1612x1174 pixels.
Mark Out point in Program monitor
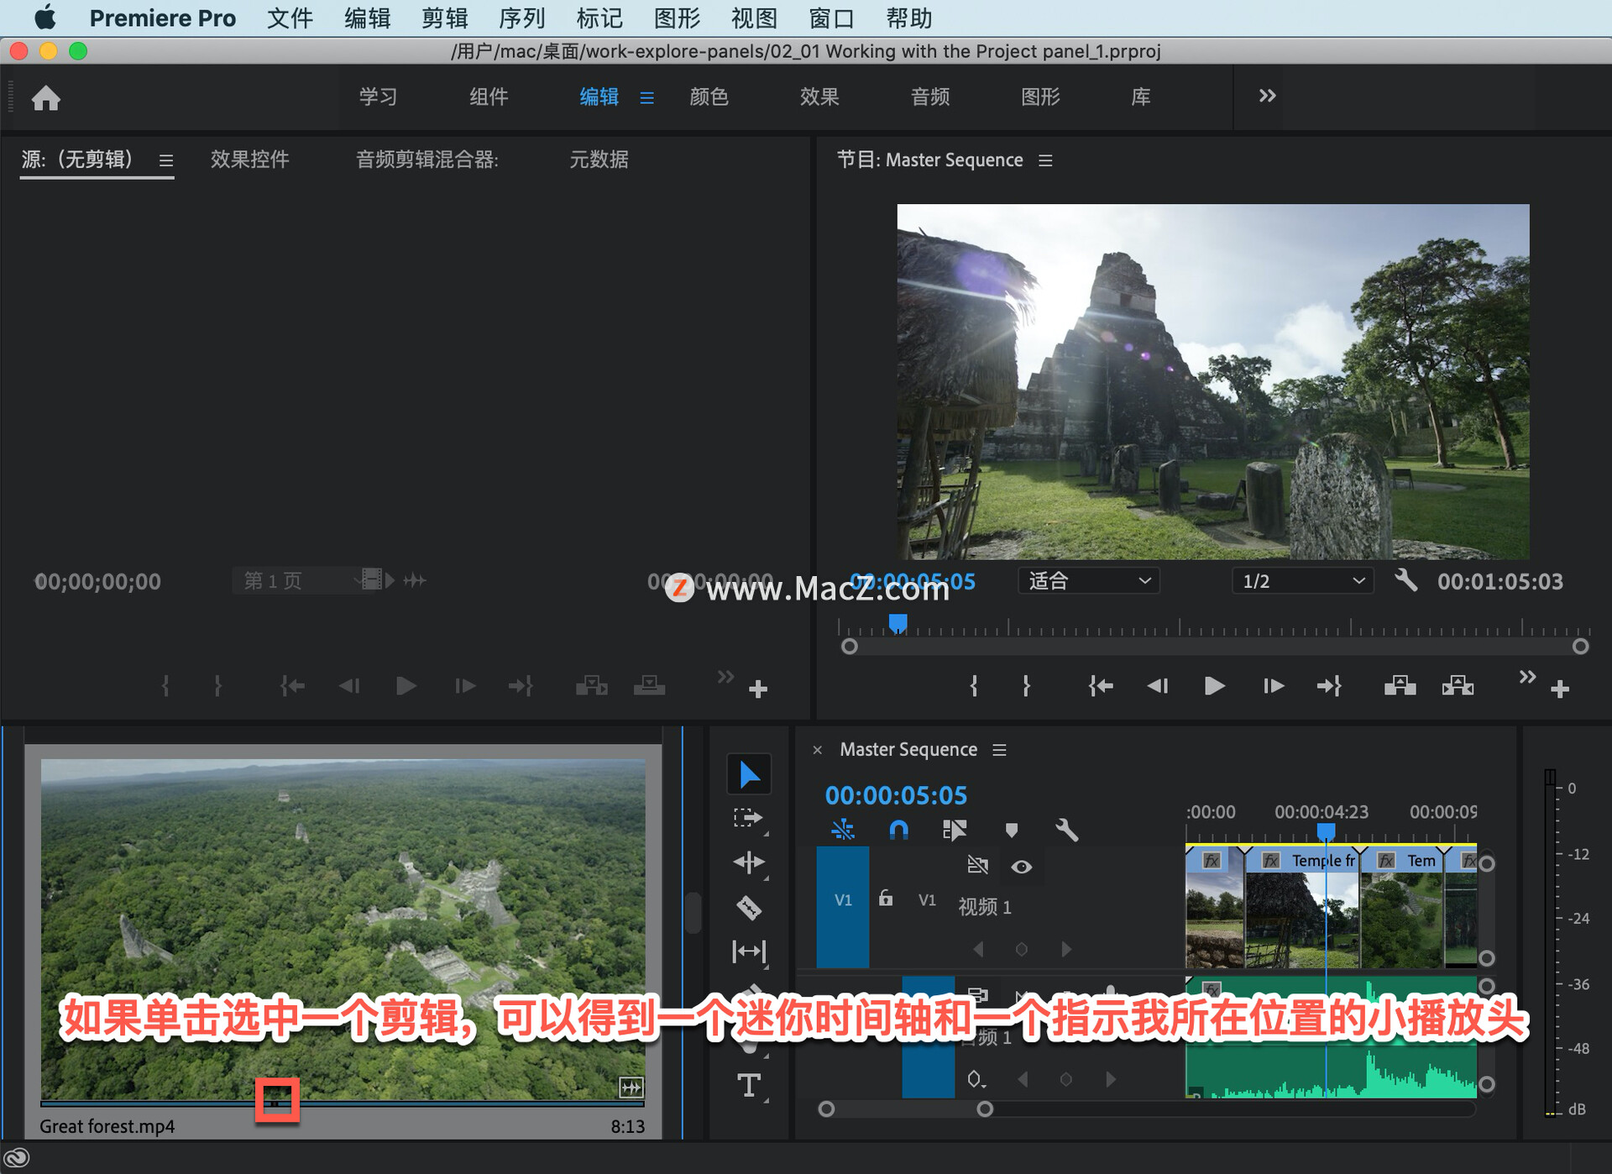point(1026,686)
